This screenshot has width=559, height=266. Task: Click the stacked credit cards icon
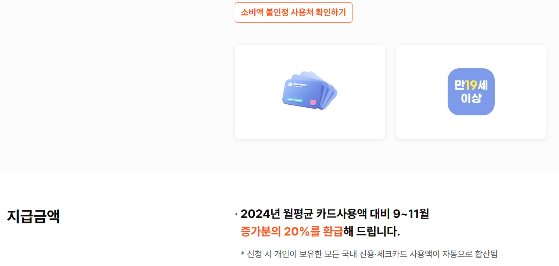[x=309, y=91]
